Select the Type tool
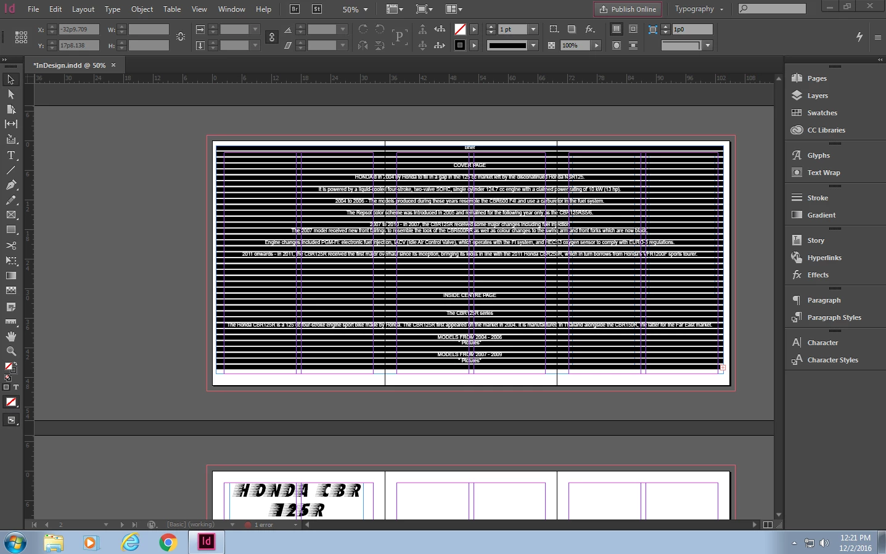886x554 pixels. (x=11, y=155)
